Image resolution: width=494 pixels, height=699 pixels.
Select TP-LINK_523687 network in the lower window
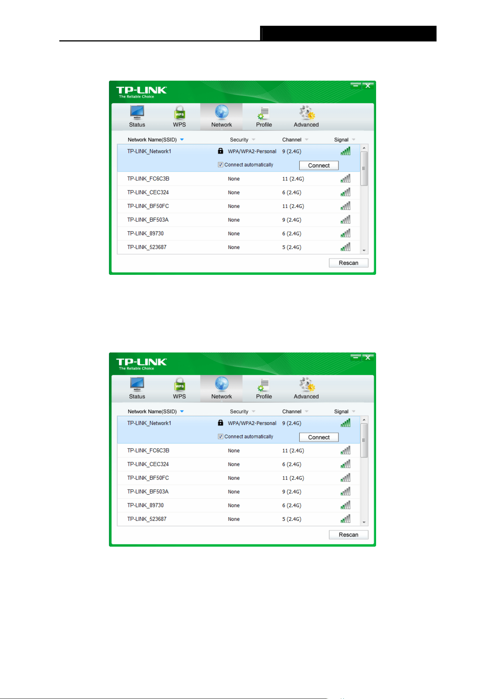(x=239, y=519)
